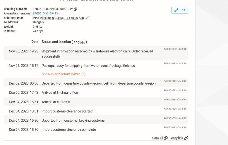Click Copy all text link
Screen dimensions: 228x145
pos(158,138)
